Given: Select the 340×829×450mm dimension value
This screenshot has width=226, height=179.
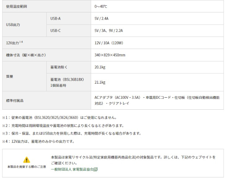Looking at the screenshot, I should click(110, 55).
